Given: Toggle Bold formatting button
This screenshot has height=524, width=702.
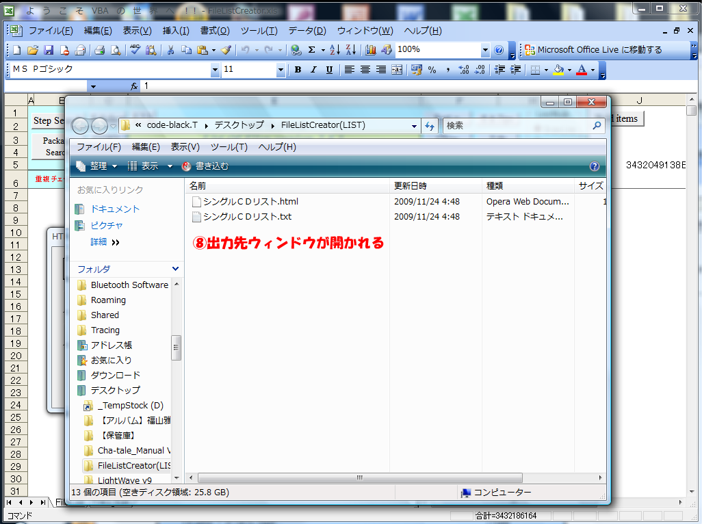Looking at the screenshot, I should point(298,70).
